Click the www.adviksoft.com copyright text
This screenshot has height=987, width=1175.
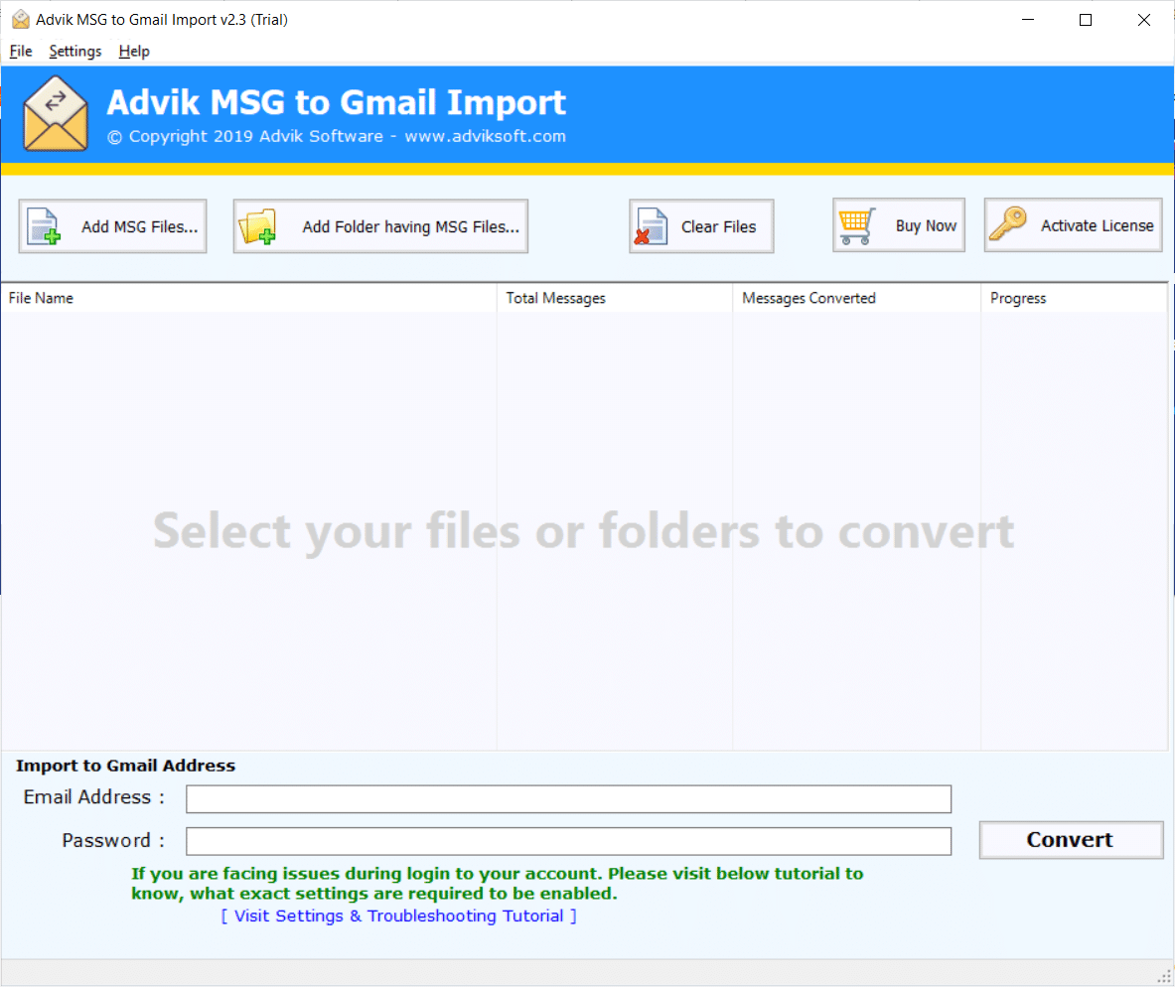[x=486, y=136]
